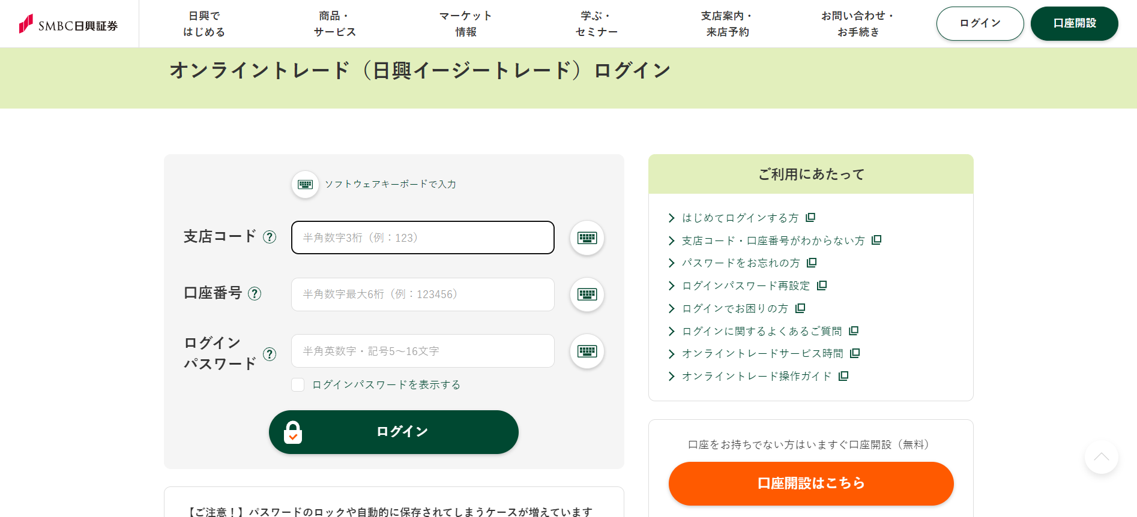The width and height of the screenshot is (1137, 517).
Task: Open オンライントレードサービス時間 link
Action: [762, 353]
